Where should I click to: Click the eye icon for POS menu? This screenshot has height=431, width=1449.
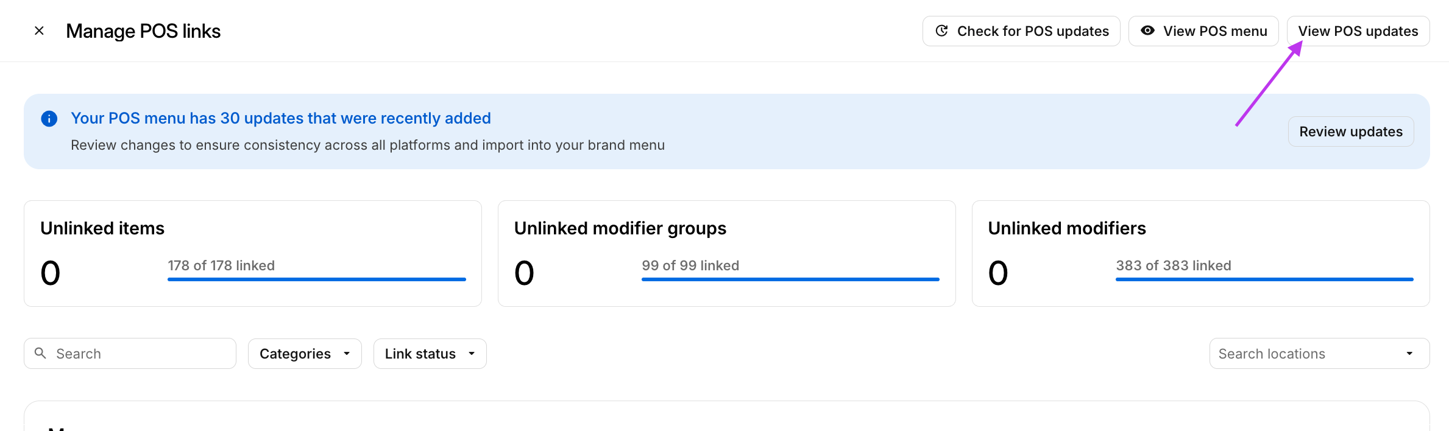tap(1147, 30)
